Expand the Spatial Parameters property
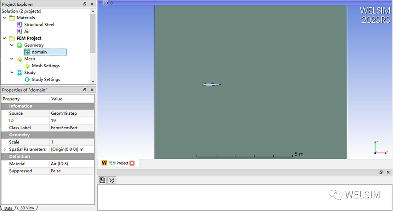The height and width of the screenshot is (211, 393). point(4,149)
